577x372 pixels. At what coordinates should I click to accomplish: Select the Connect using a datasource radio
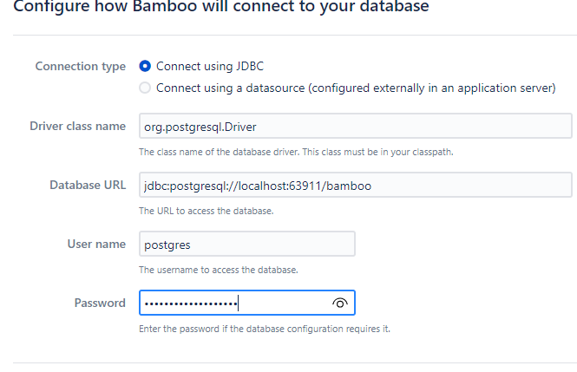(x=145, y=88)
